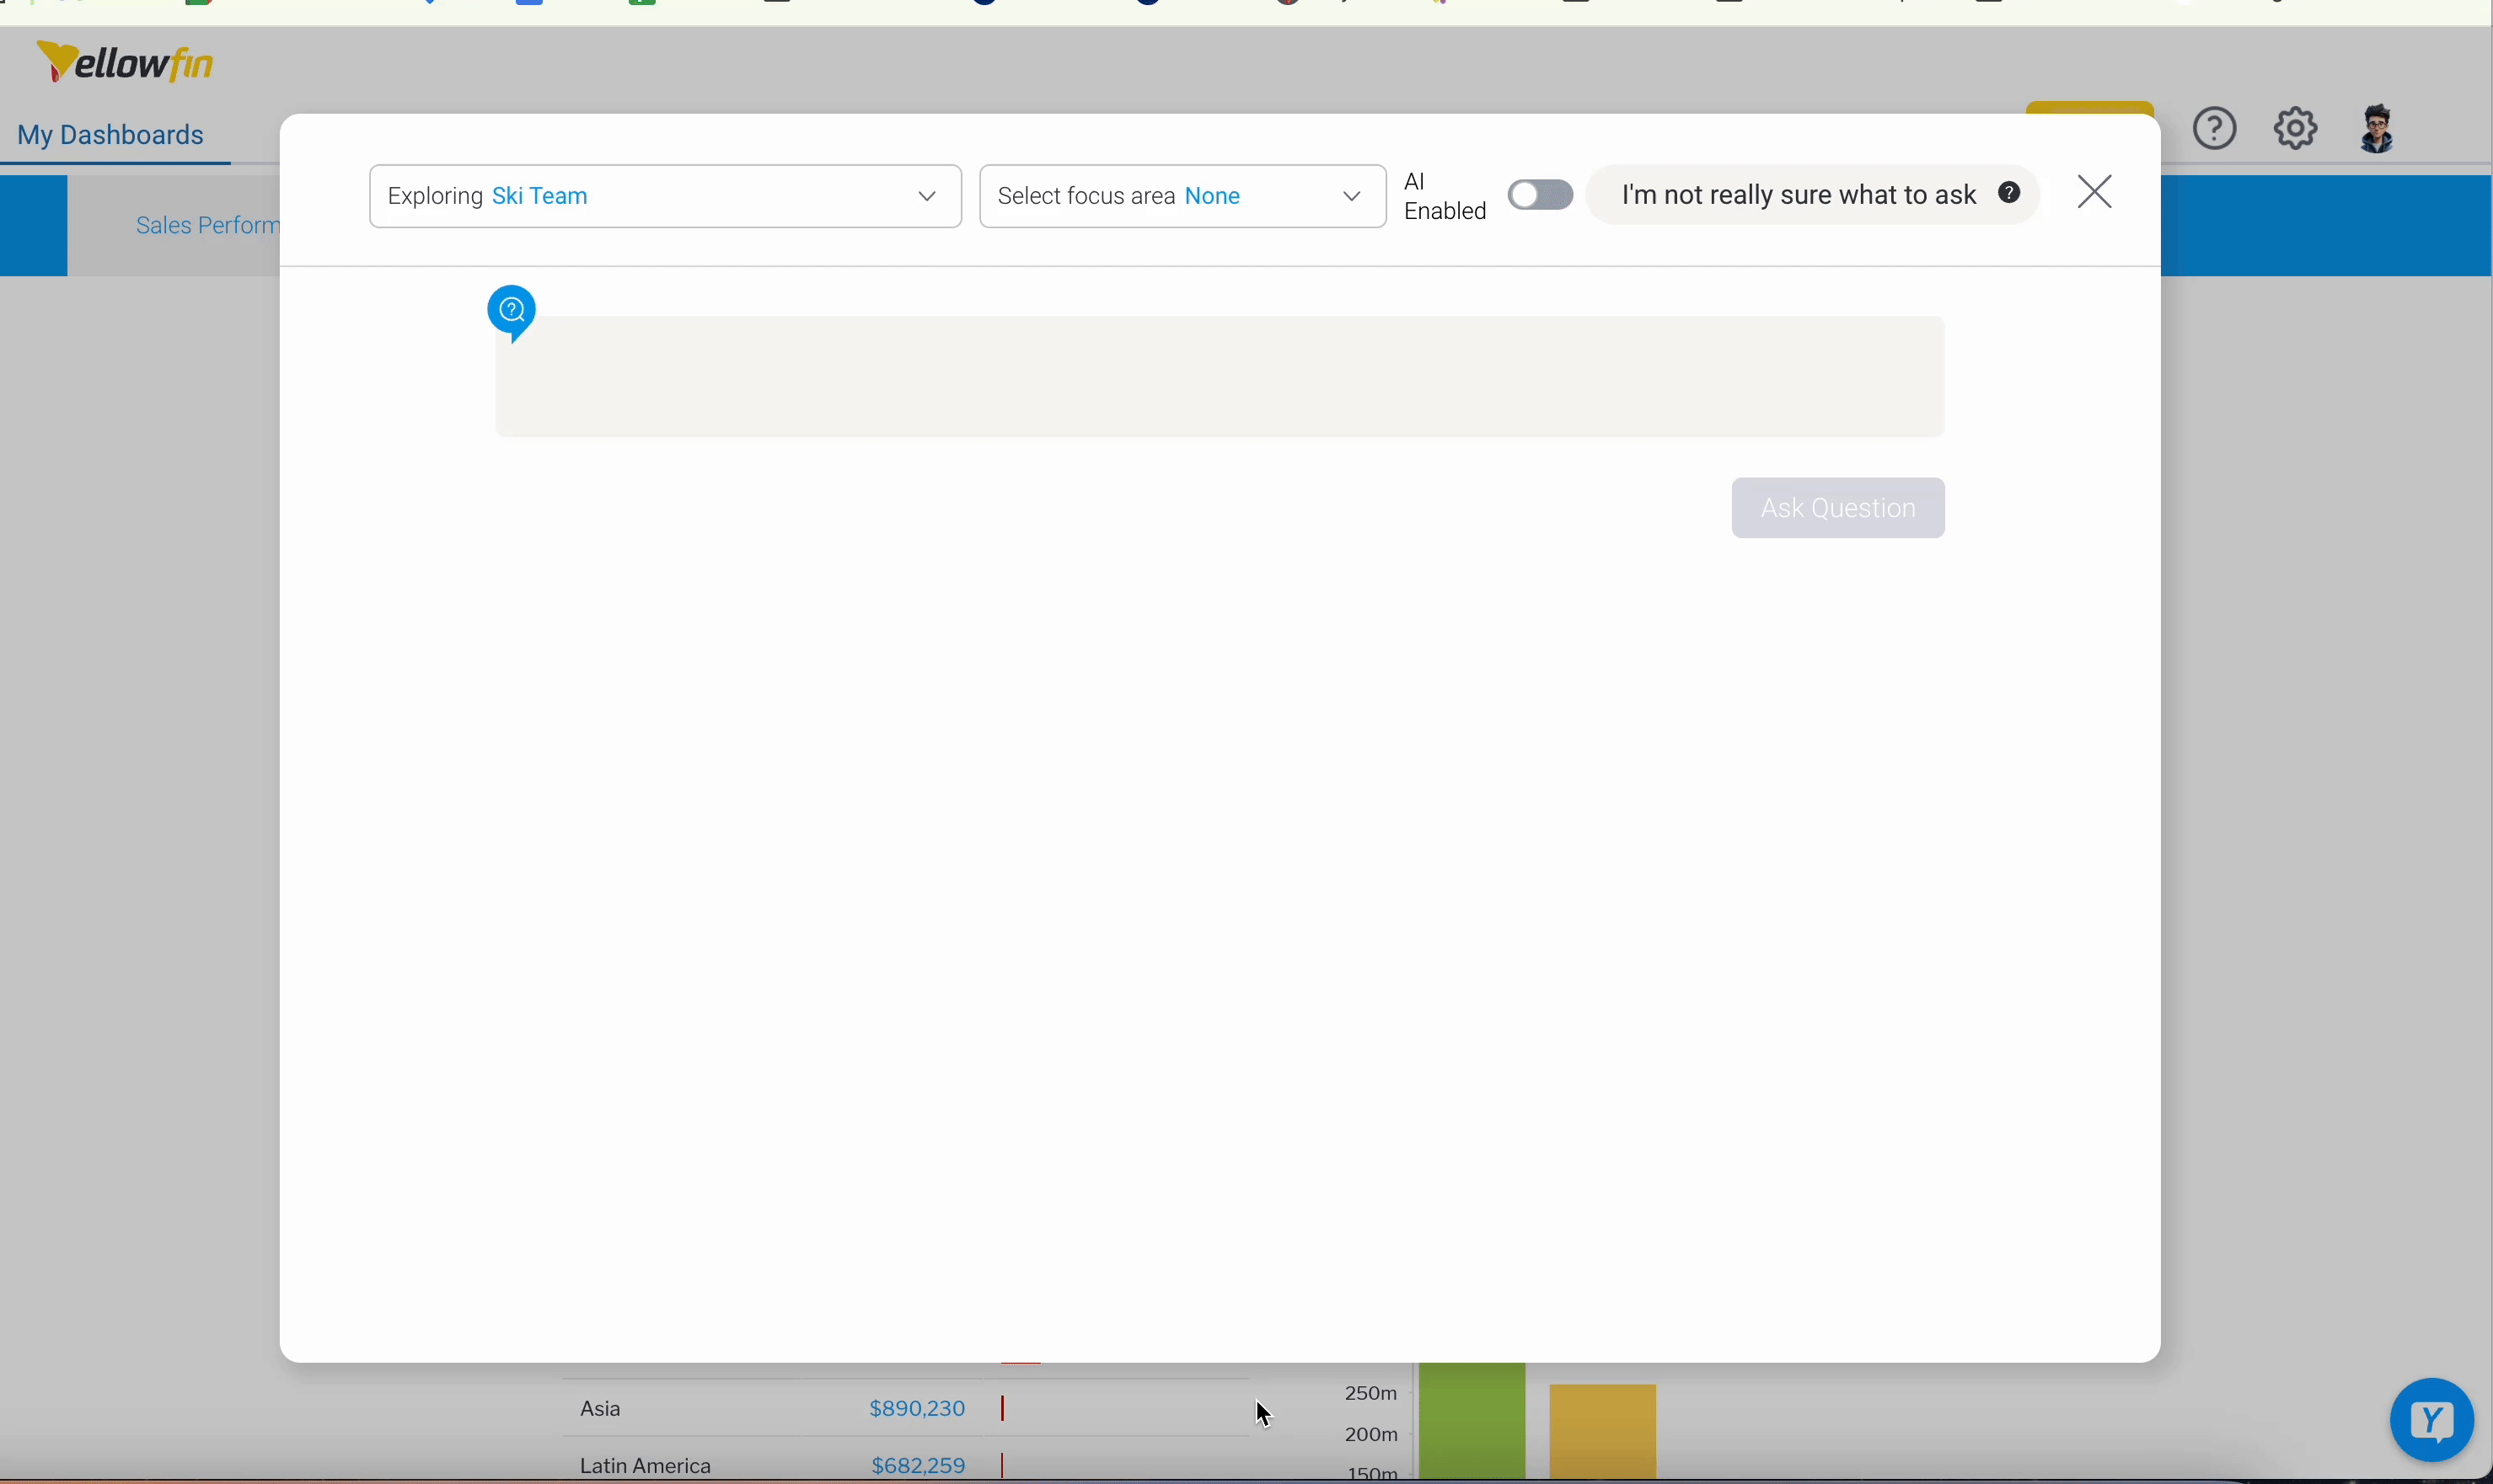Open the Help question mark icon
Viewport: 2493px width, 1484px height.
pos(2215,129)
